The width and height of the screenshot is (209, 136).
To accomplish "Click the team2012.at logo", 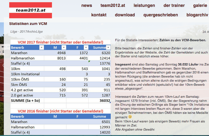I will pos(31,10).
